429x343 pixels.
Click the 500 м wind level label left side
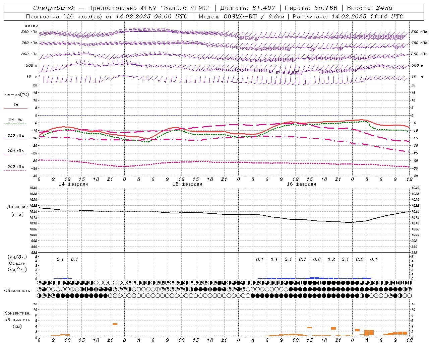[x=32, y=66]
